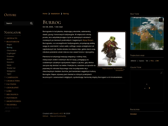Click the orange node in Graph View
The width and height of the screenshot is (168, 126).
(x=149, y=88)
